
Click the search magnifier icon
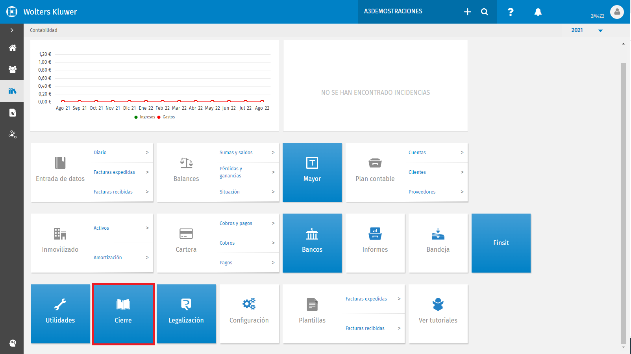[485, 12]
